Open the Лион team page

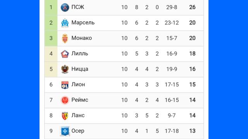pyautogui.click(x=78, y=85)
